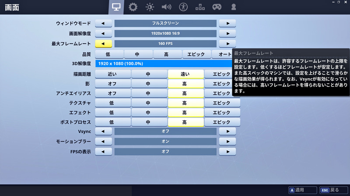Open the keyboard input bindings tab

coord(200,7)
